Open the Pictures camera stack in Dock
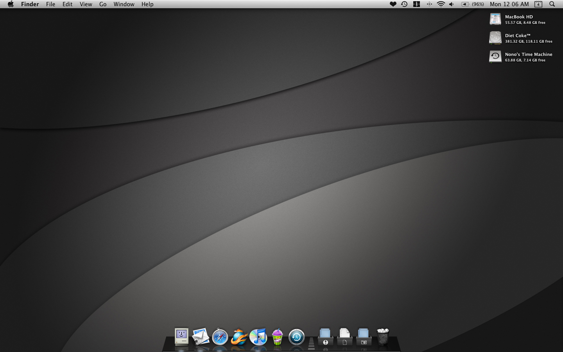Image resolution: width=563 pixels, height=352 pixels. click(x=364, y=337)
